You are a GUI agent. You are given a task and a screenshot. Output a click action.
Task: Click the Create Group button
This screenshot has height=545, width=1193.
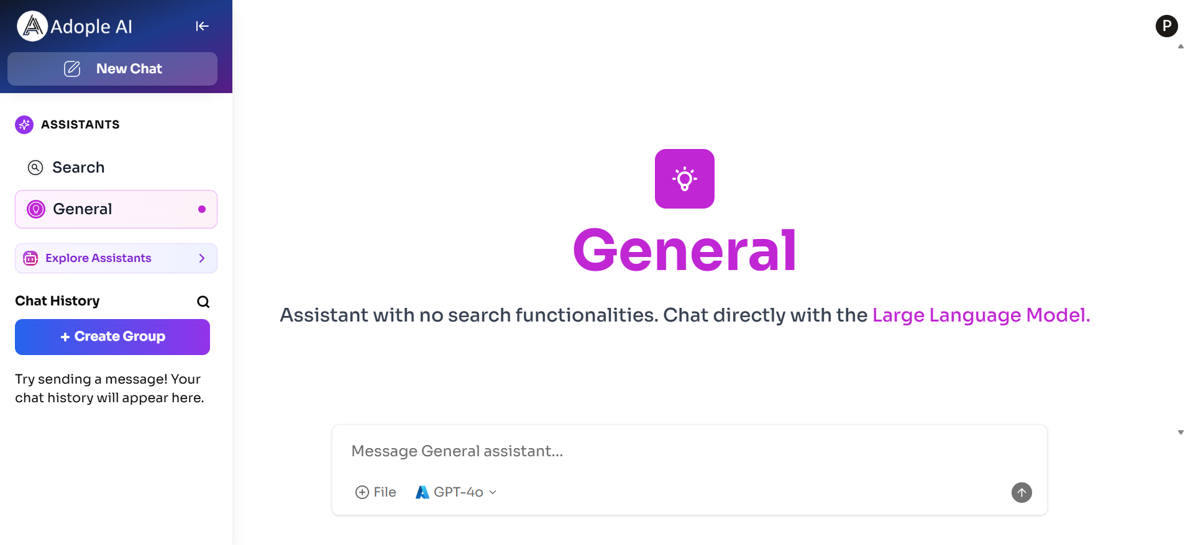click(x=112, y=337)
